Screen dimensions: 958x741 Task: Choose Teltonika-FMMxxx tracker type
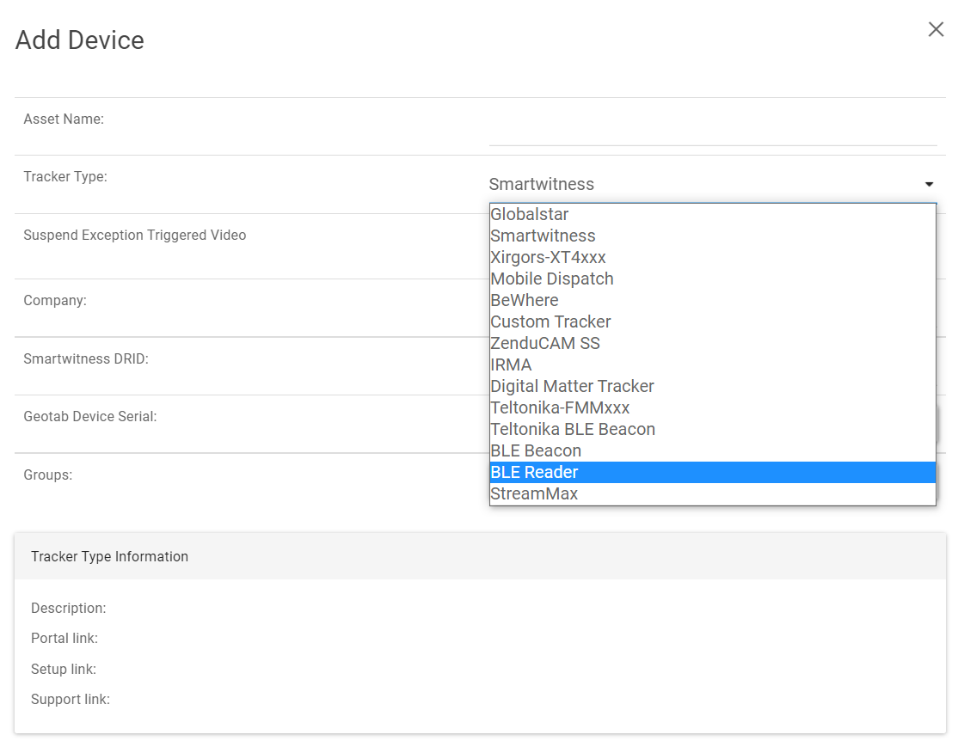[x=712, y=407]
